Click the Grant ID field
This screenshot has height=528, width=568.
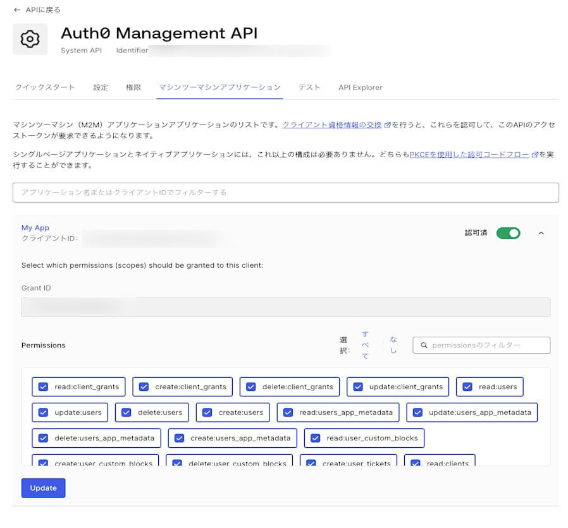286,307
